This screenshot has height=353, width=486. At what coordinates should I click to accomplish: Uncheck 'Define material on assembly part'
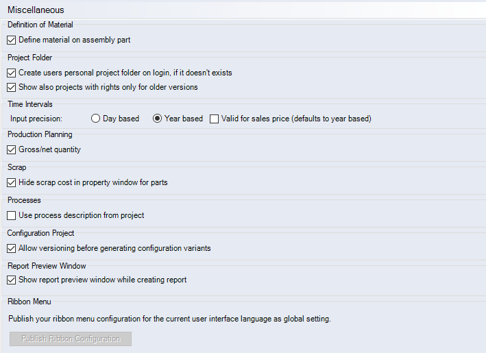[11, 40]
